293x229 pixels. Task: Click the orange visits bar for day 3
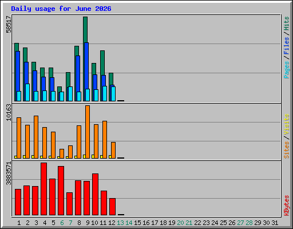(x=36, y=137)
